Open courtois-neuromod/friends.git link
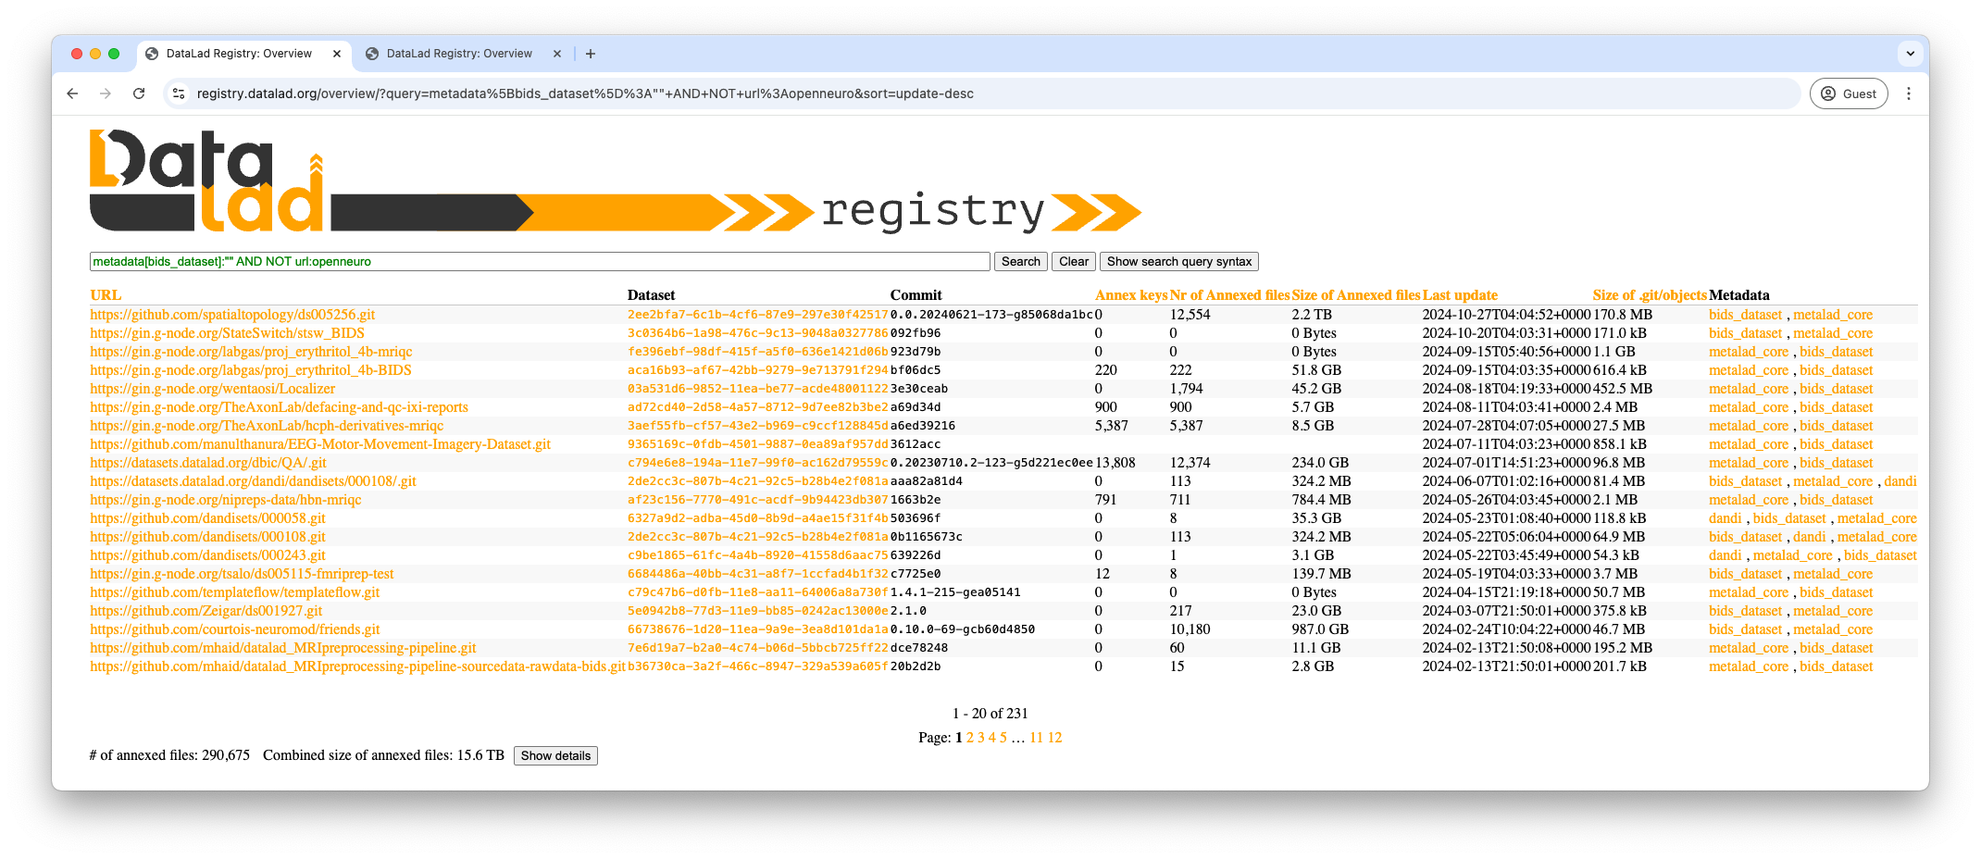The image size is (1981, 859). coord(234,629)
